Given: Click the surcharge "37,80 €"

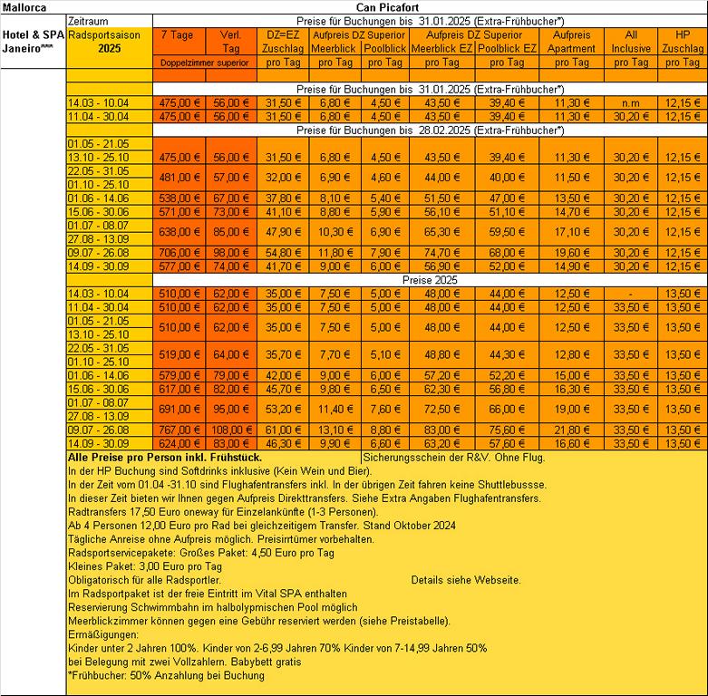Looking at the screenshot, I should pyautogui.click(x=283, y=198).
